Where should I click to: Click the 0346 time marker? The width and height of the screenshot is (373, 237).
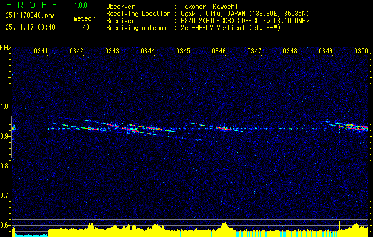[219, 52]
